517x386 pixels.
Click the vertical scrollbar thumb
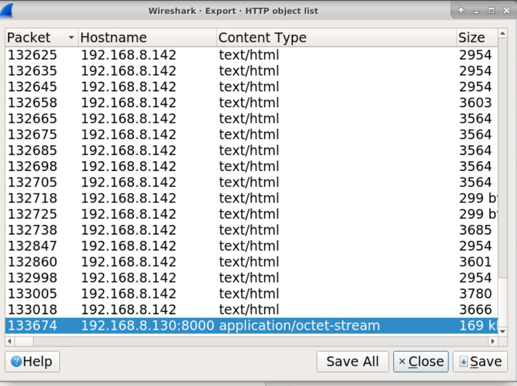[x=502, y=302]
